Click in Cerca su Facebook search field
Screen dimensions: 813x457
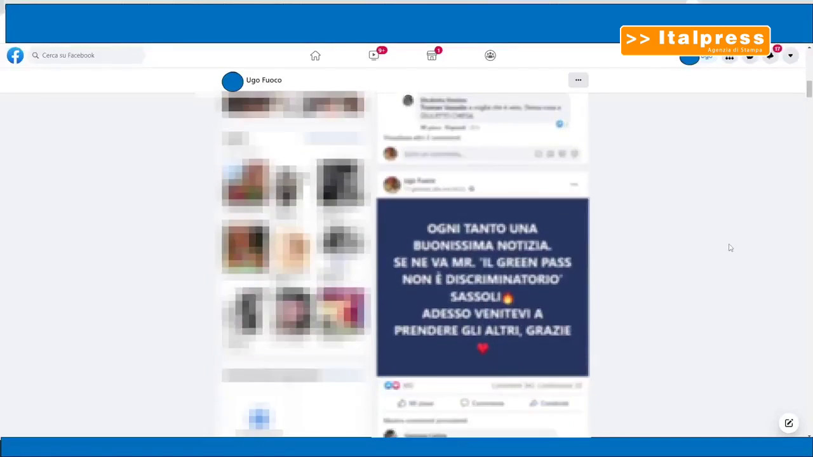[88, 56]
